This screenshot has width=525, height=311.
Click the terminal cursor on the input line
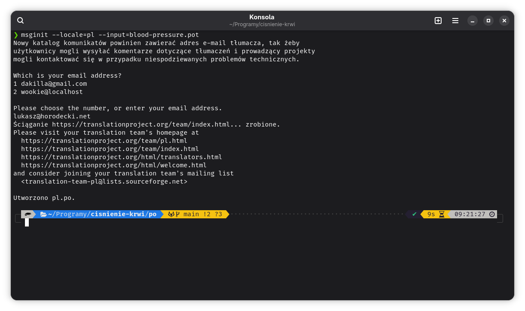pos(27,222)
